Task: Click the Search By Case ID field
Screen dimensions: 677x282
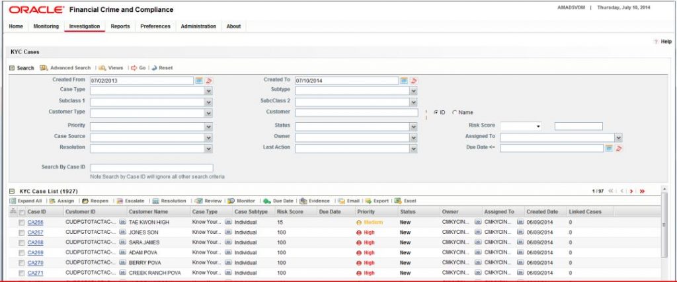Action: [151, 168]
